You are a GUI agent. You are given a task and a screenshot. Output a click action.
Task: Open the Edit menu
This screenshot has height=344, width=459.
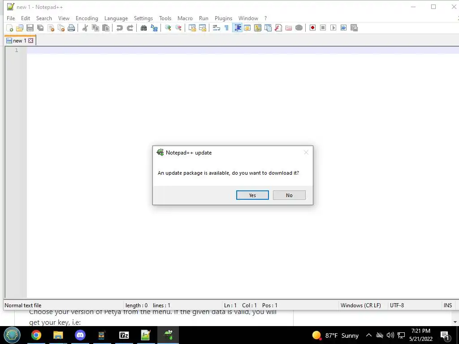pyautogui.click(x=26, y=18)
